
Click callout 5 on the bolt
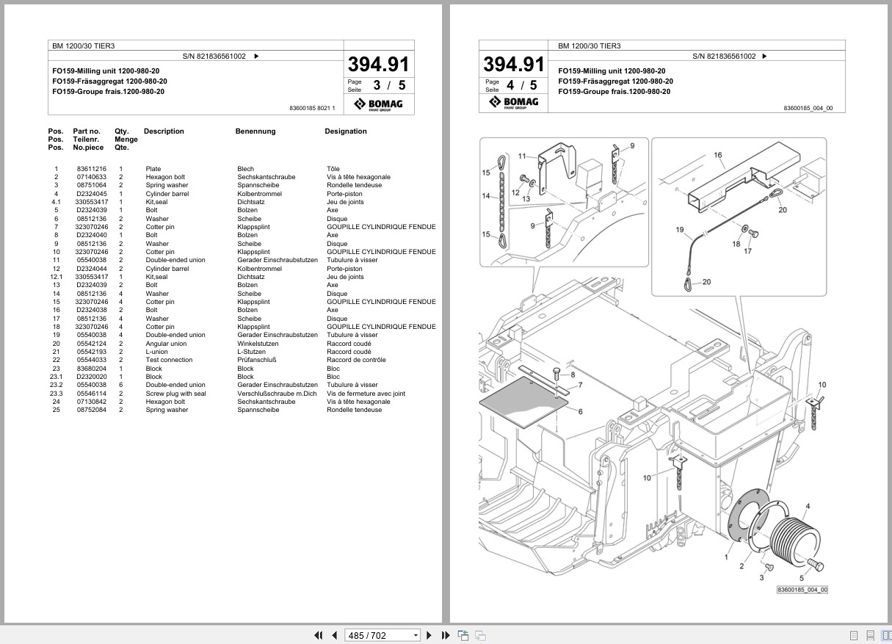(x=801, y=579)
